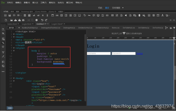Insert Date using the calendar icon
Screen dimensions: 176x111
(158, 15)
